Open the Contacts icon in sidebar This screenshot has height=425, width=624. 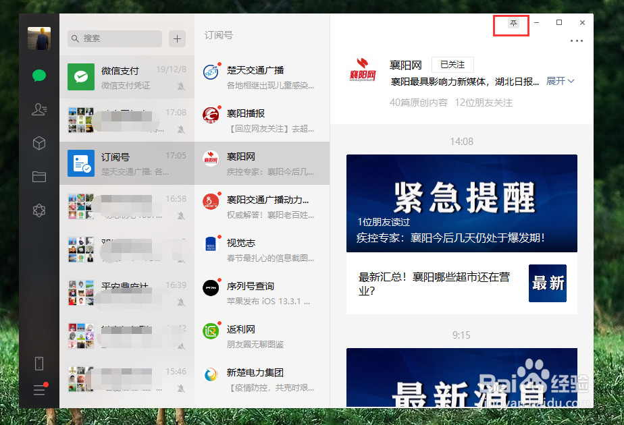[x=39, y=109]
